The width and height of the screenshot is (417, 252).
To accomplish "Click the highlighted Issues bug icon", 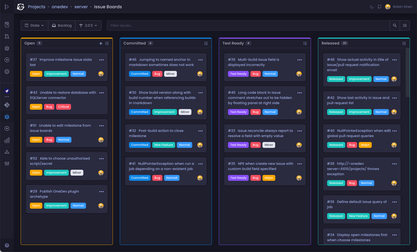I will pos(7,117).
